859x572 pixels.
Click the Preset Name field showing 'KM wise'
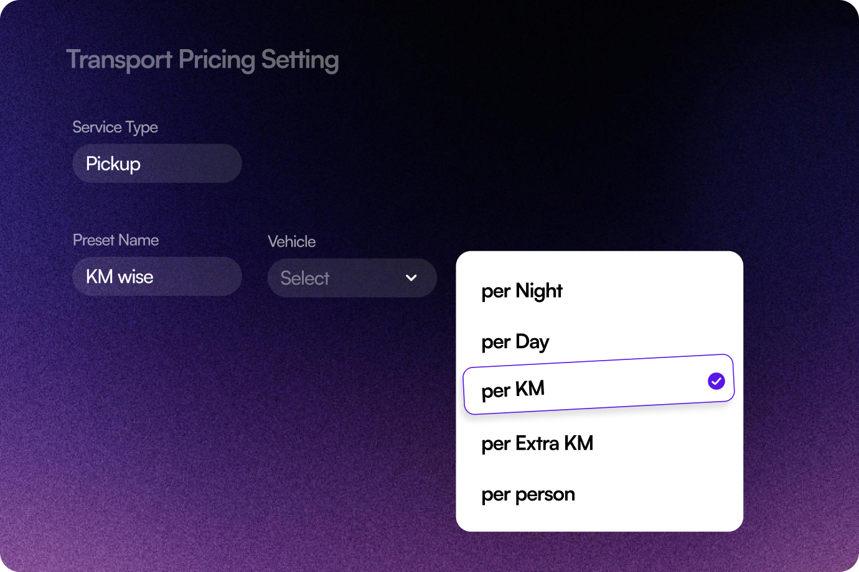coord(157,276)
